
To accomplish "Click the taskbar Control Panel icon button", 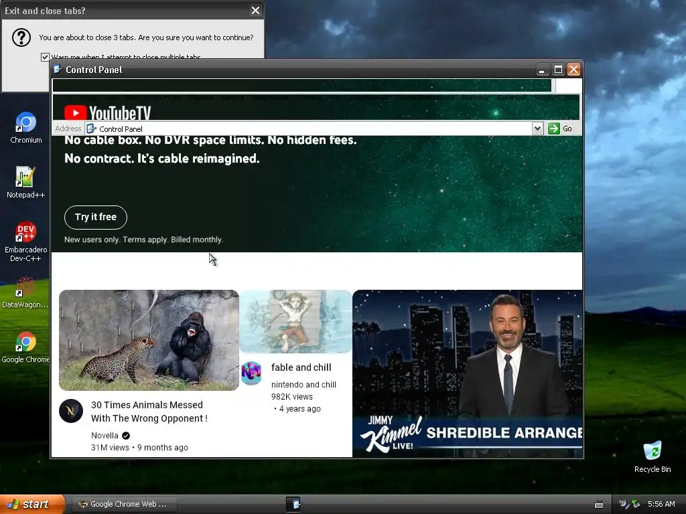I will (x=293, y=504).
